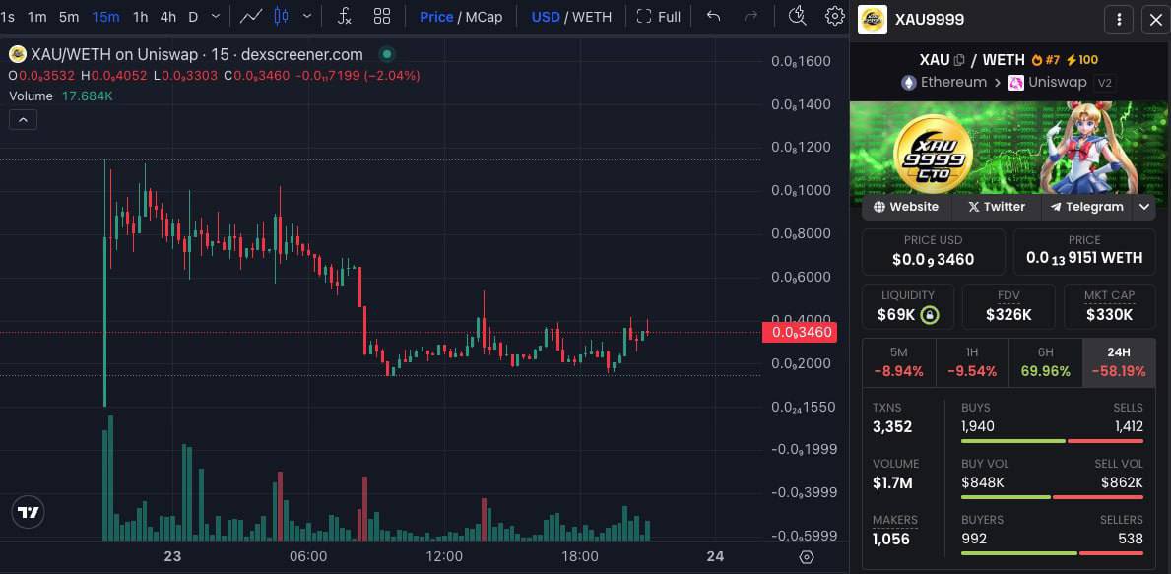The width and height of the screenshot is (1171, 574).
Task: Select the candlestick chart style icon
Action: point(281,17)
